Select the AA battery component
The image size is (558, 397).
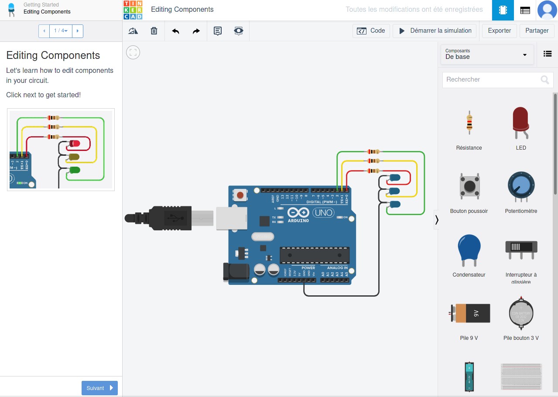[469, 377]
